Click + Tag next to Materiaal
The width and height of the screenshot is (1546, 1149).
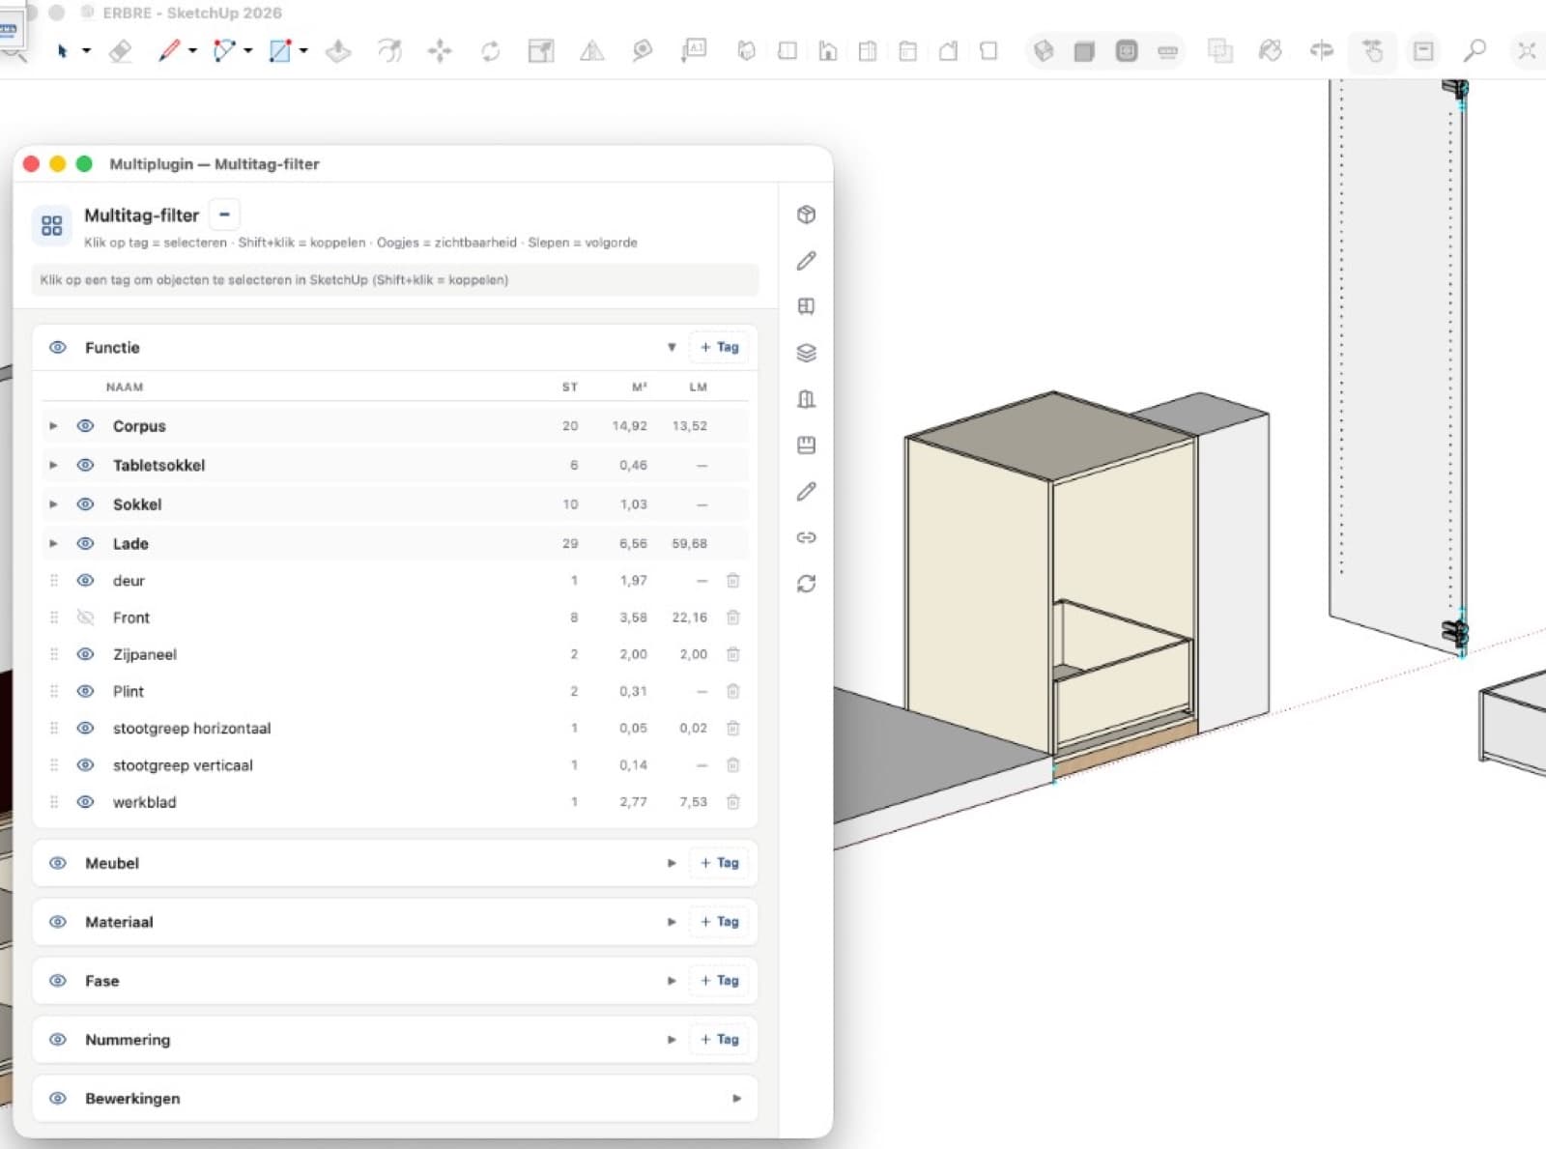(x=720, y=922)
